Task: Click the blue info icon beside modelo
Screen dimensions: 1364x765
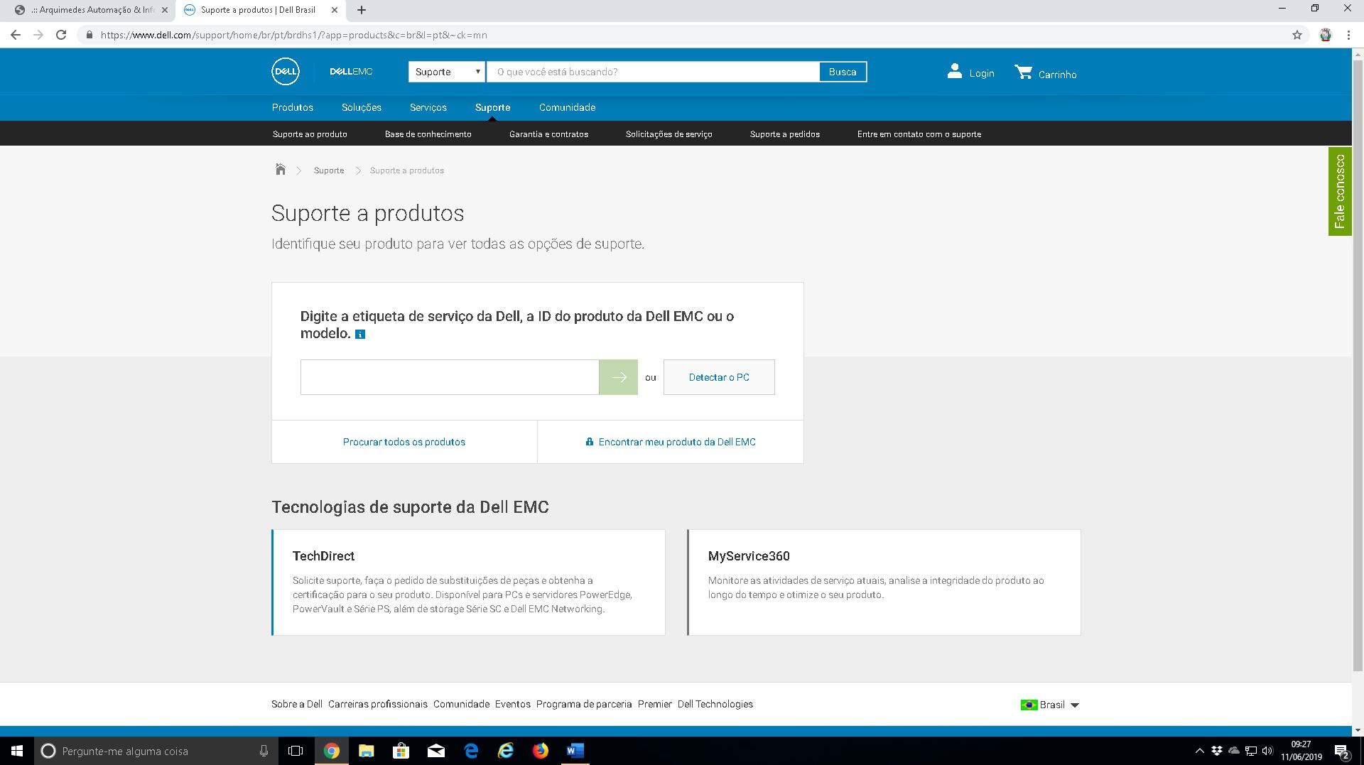Action: coord(360,335)
